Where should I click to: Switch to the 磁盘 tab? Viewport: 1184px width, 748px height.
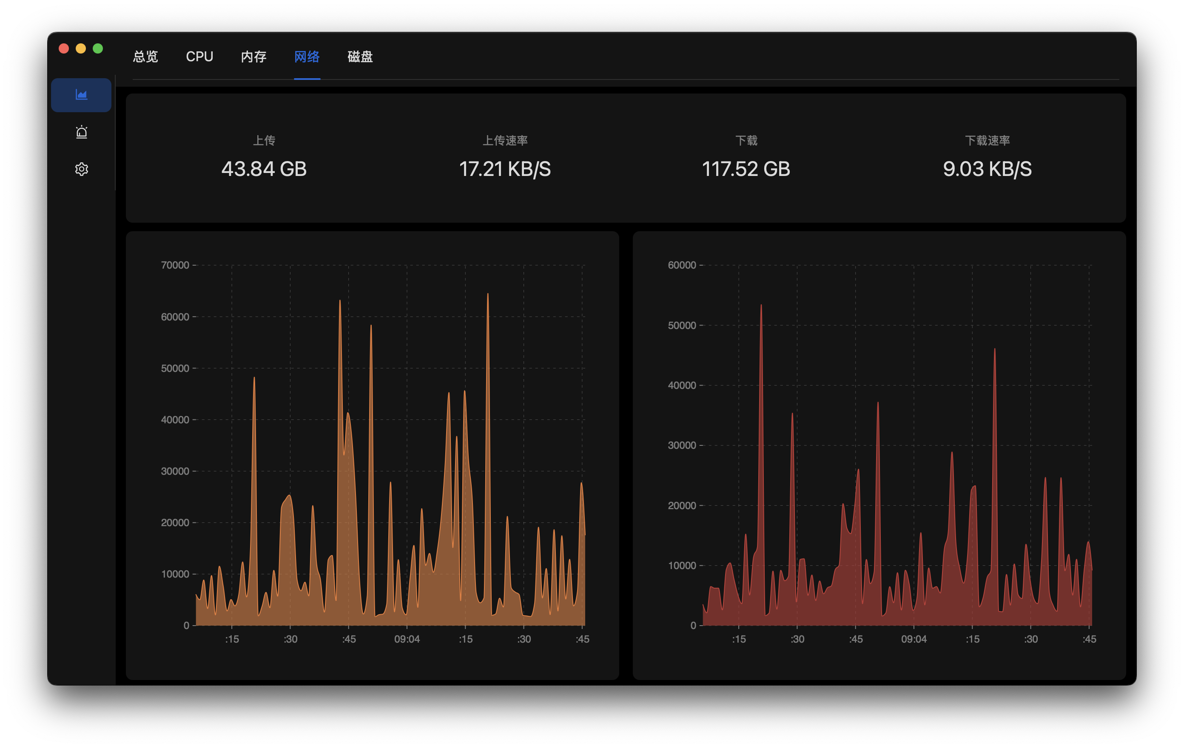pos(360,57)
